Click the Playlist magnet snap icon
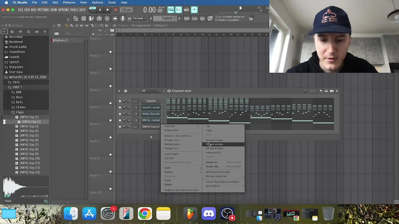 tap(59, 26)
